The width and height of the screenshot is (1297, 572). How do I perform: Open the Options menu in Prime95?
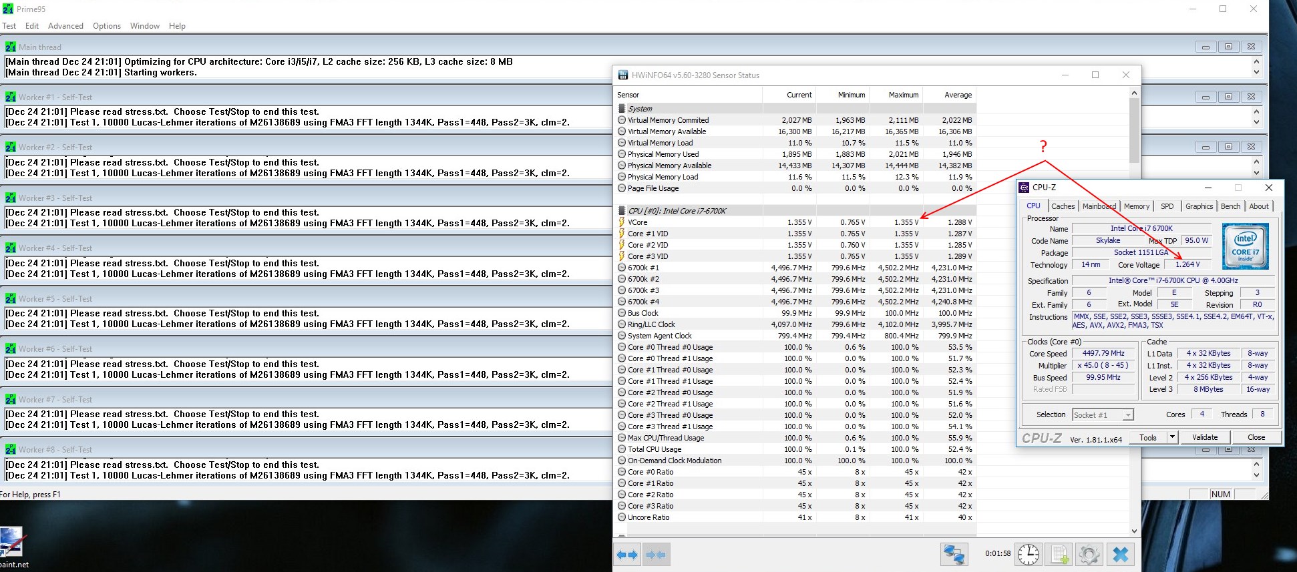coord(107,26)
